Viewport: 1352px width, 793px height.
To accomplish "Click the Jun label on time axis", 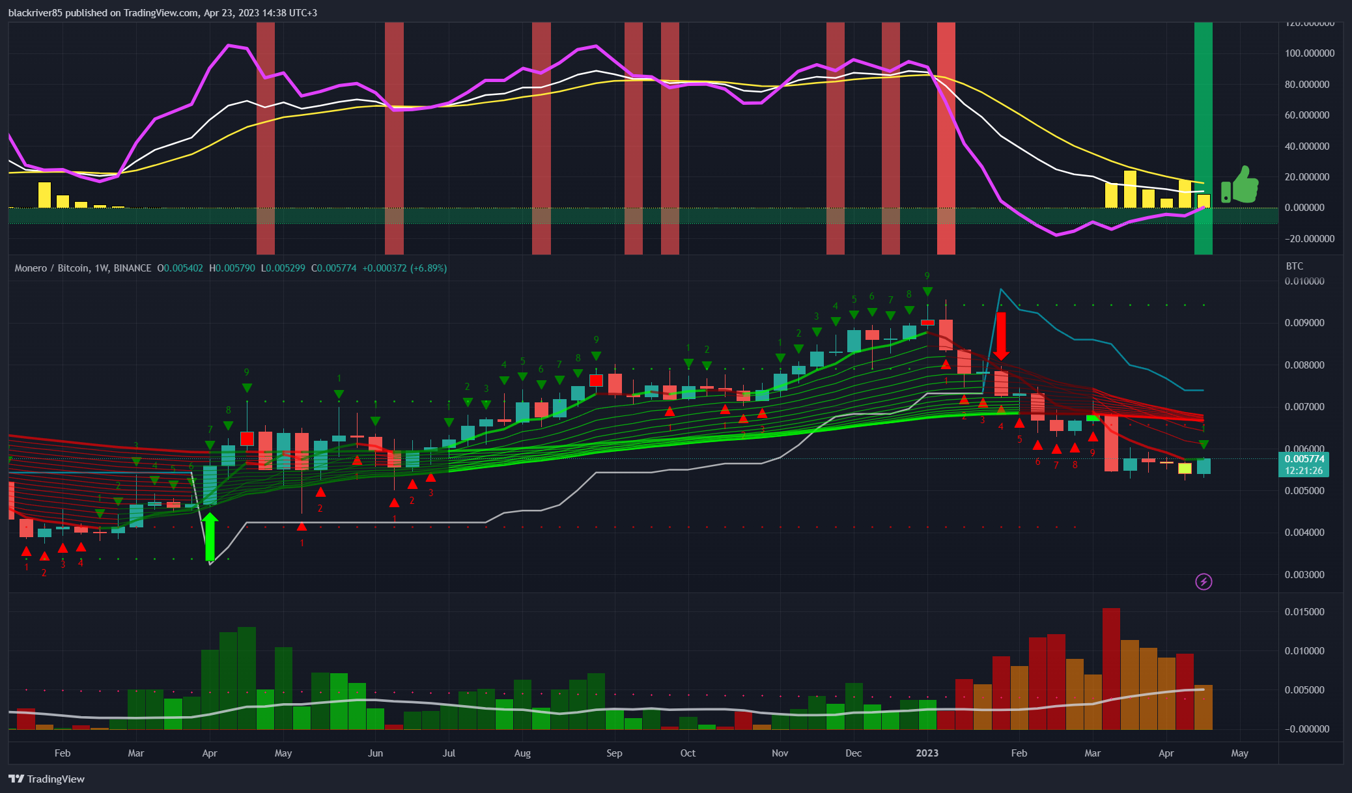I will point(375,753).
